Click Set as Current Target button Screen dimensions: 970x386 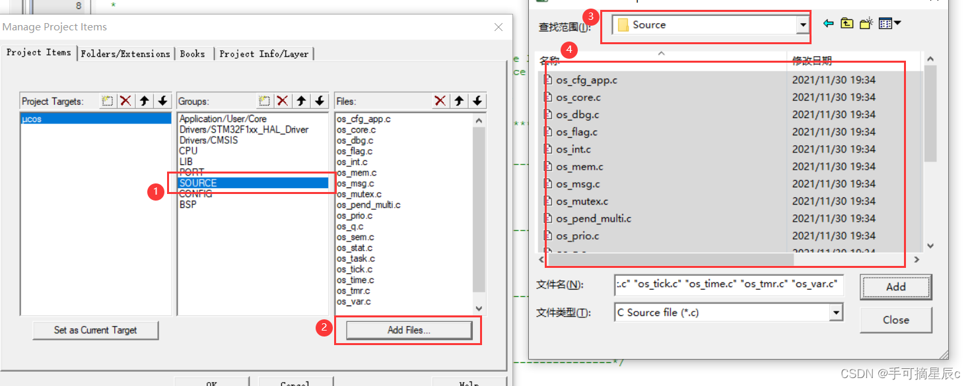point(96,330)
